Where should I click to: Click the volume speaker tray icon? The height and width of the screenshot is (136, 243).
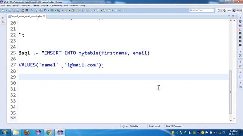click(x=215, y=133)
